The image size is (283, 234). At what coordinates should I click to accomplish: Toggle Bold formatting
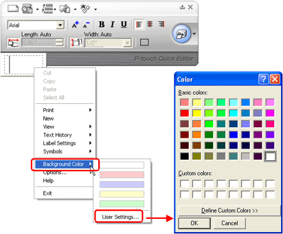(102, 25)
